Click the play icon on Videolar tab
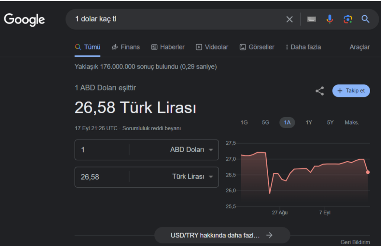Image resolution: width=381 pixels, height=246 pixels. coord(199,47)
